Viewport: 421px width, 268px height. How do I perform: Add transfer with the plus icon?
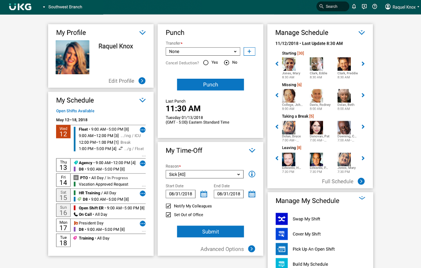(249, 51)
